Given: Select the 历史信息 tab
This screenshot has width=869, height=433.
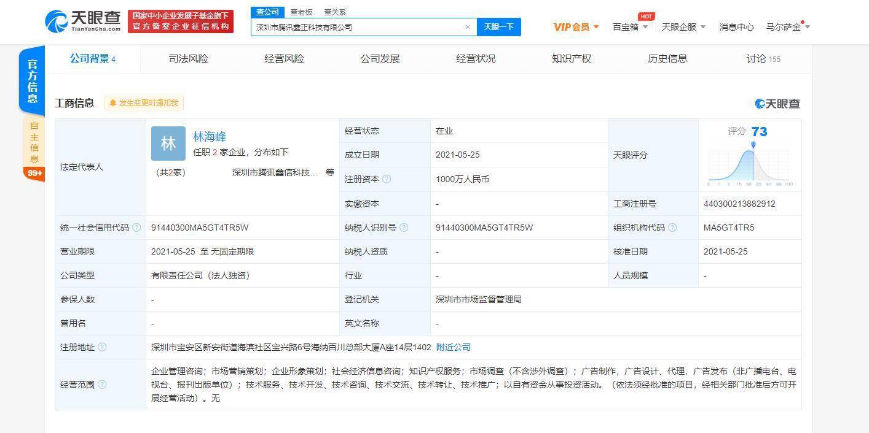Looking at the screenshot, I should click(x=668, y=59).
